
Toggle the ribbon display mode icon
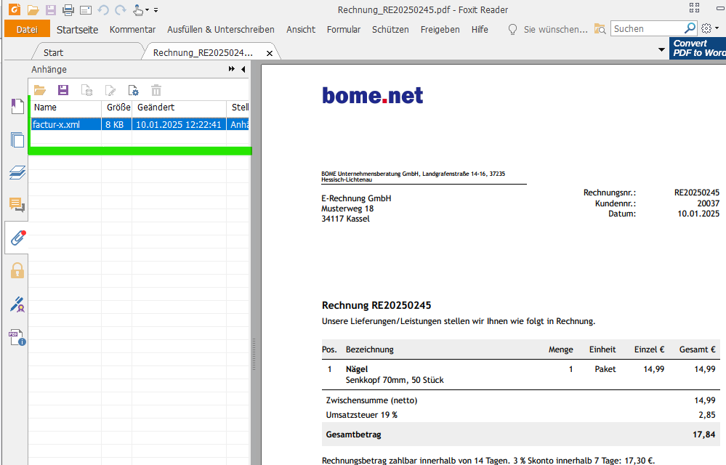click(695, 7)
